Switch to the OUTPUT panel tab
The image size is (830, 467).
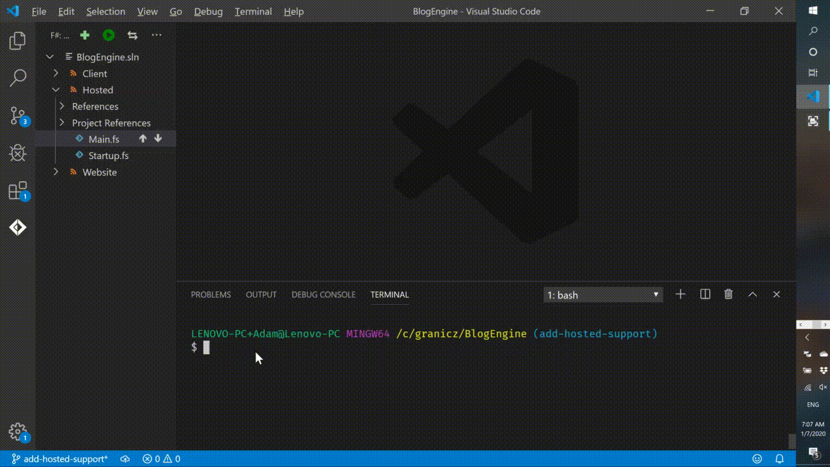coord(261,294)
